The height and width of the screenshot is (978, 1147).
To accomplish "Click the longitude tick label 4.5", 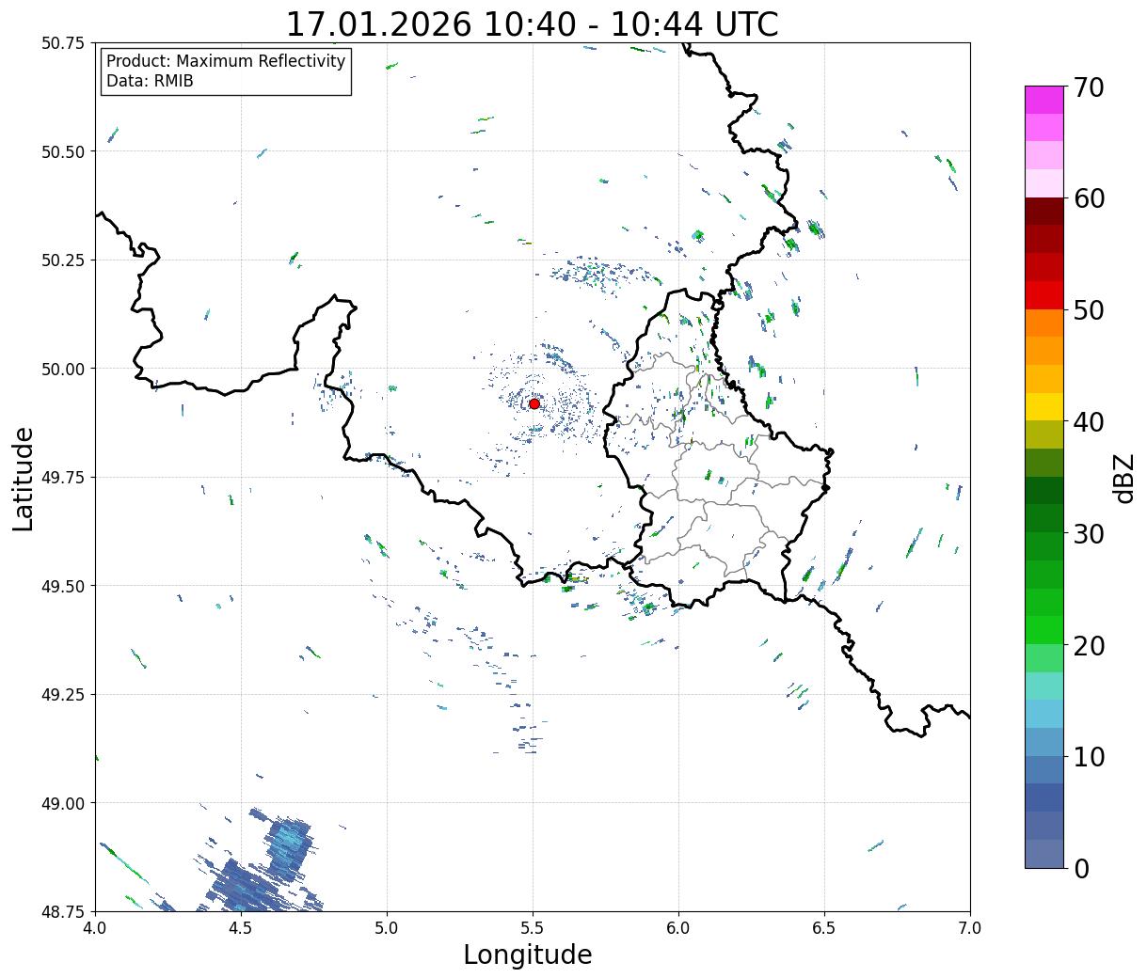I will click(x=241, y=928).
